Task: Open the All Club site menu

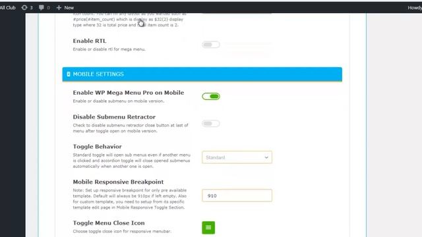Action: [x=7, y=7]
